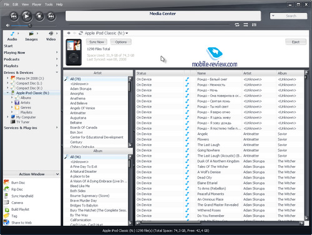The height and width of the screenshot is (235, 312).
Task: Toggle repeat mode icon
Action: point(237,25)
